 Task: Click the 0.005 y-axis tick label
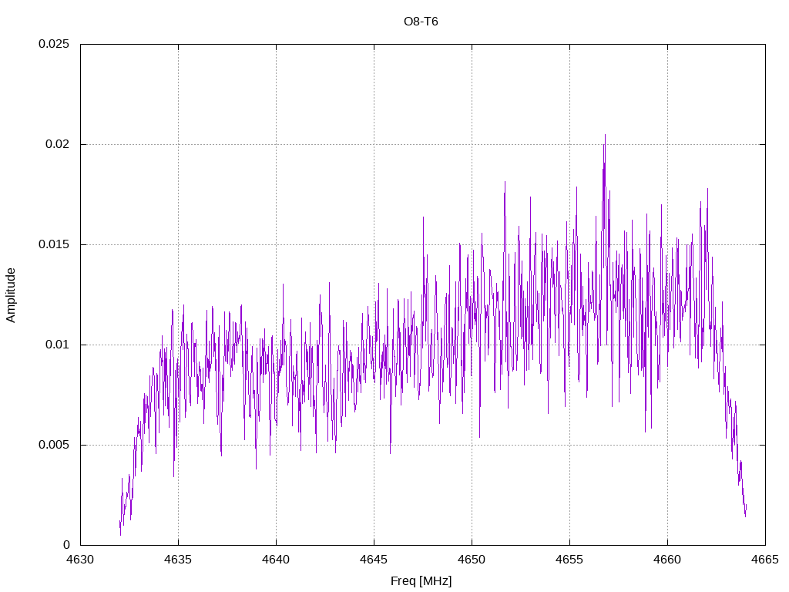point(54,445)
